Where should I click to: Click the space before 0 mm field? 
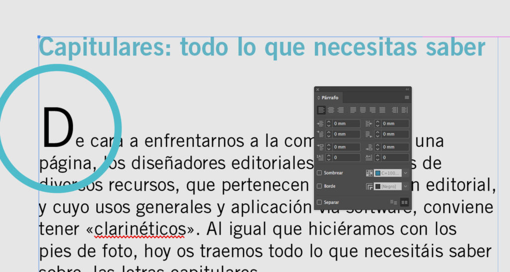pyautogui.click(x=346, y=147)
